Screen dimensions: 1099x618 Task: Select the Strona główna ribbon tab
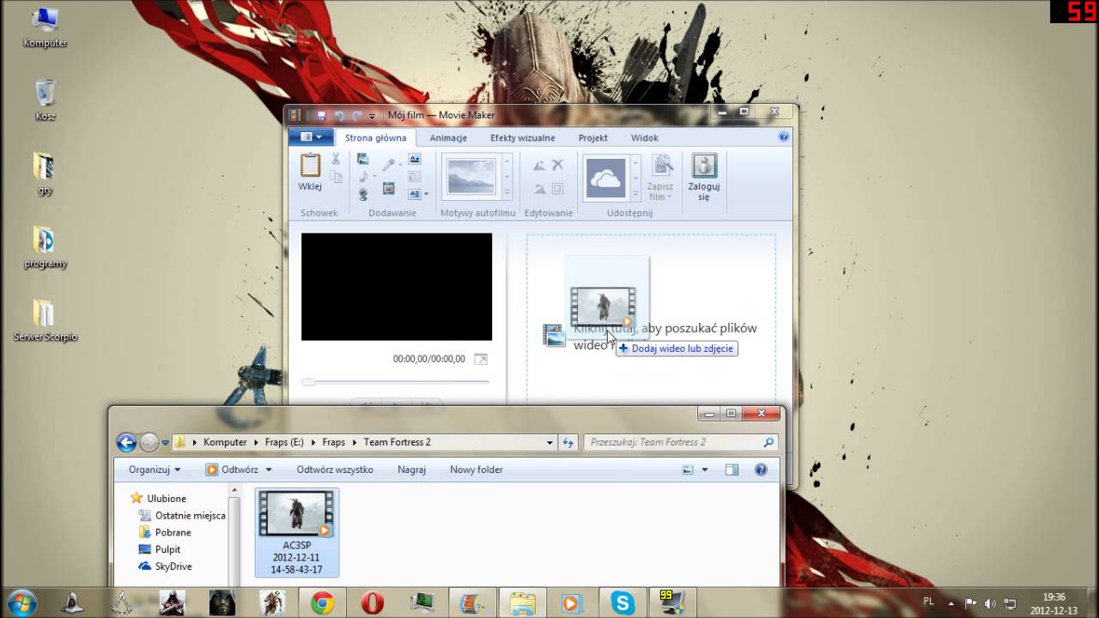pos(375,137)
